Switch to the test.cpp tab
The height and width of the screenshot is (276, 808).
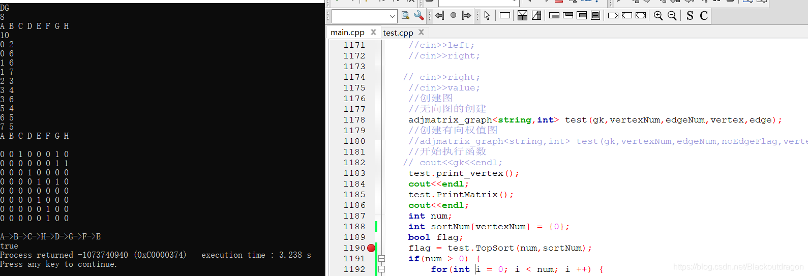coord(398,33)
